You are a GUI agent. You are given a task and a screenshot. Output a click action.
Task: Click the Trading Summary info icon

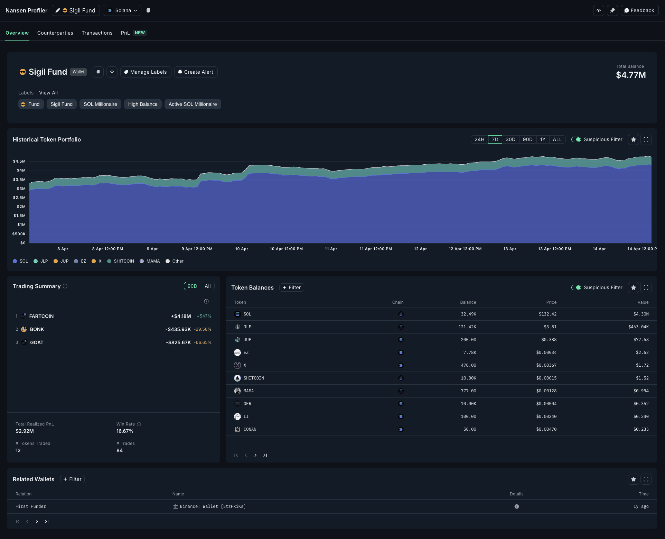(x=65, y=286)
